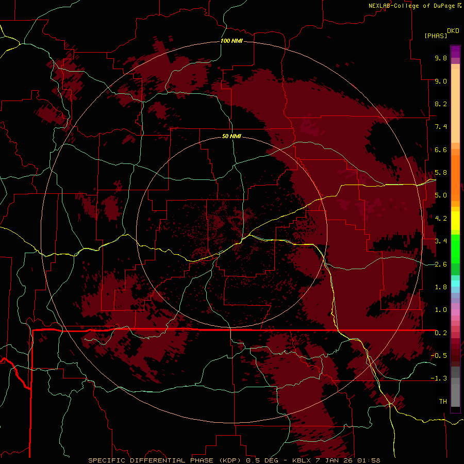Click the DKD legend unit label

pos(453,31)
